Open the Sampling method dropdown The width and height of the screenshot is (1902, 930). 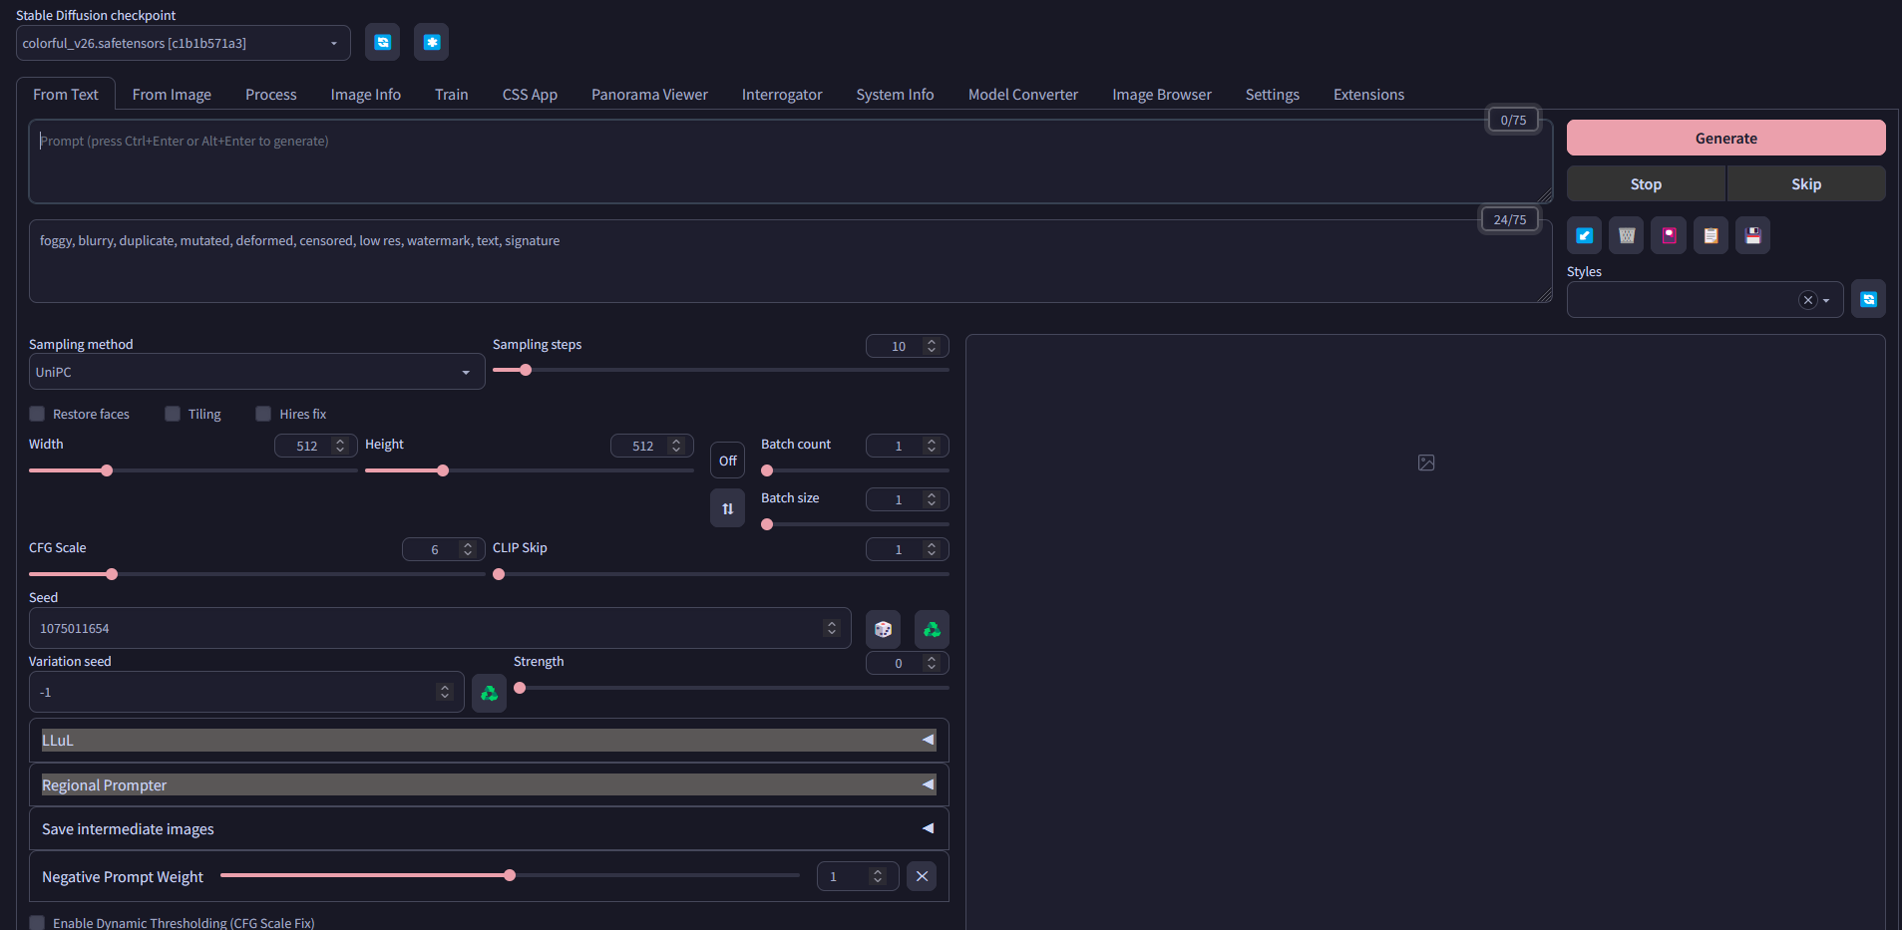coord(256,371)
